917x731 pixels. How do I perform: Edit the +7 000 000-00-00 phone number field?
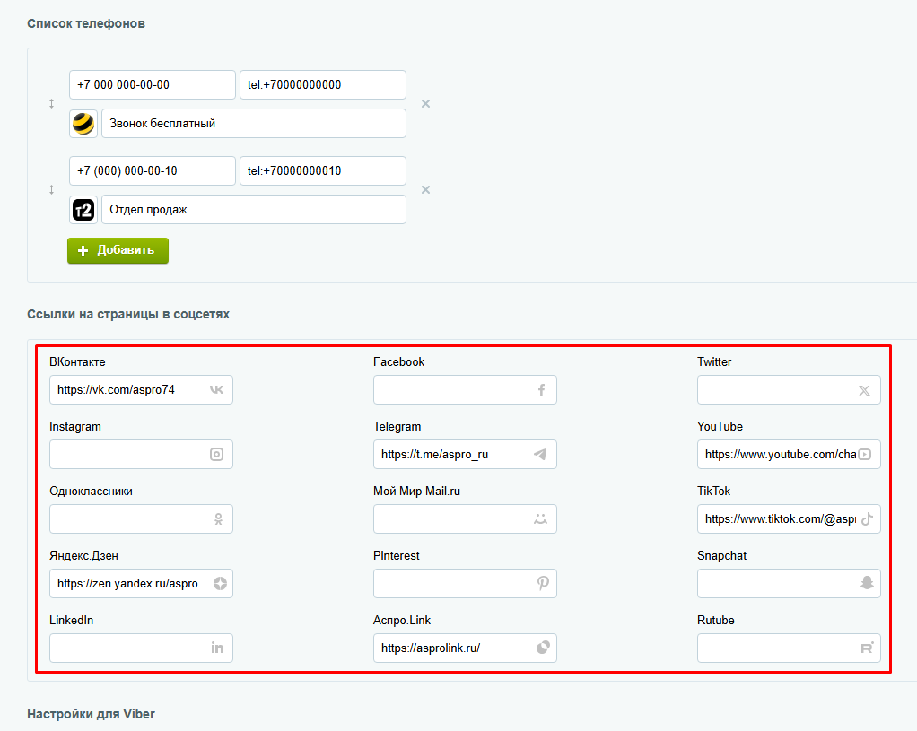[x=152, y=85]
